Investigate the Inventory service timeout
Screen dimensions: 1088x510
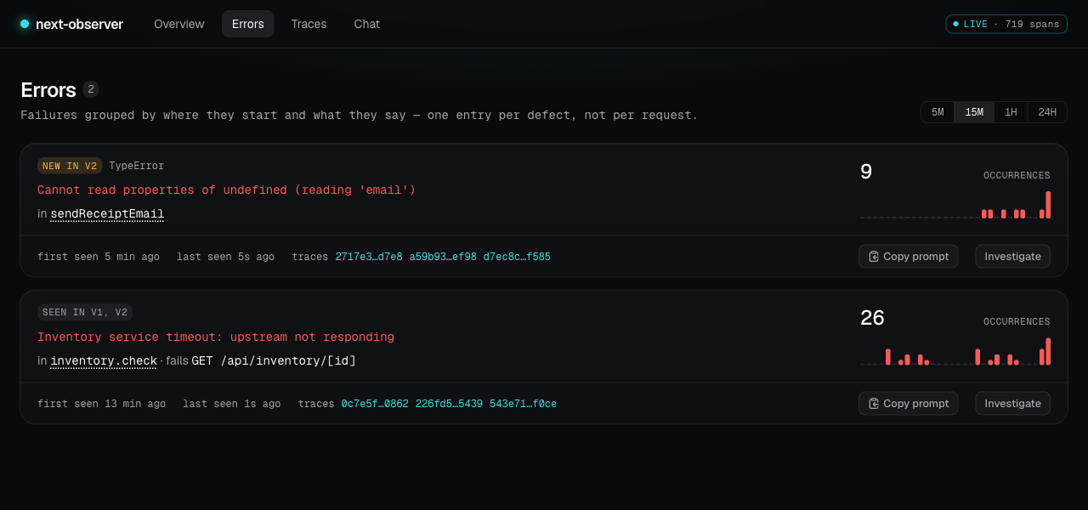pyautogui.click(x=1012, y=404)
